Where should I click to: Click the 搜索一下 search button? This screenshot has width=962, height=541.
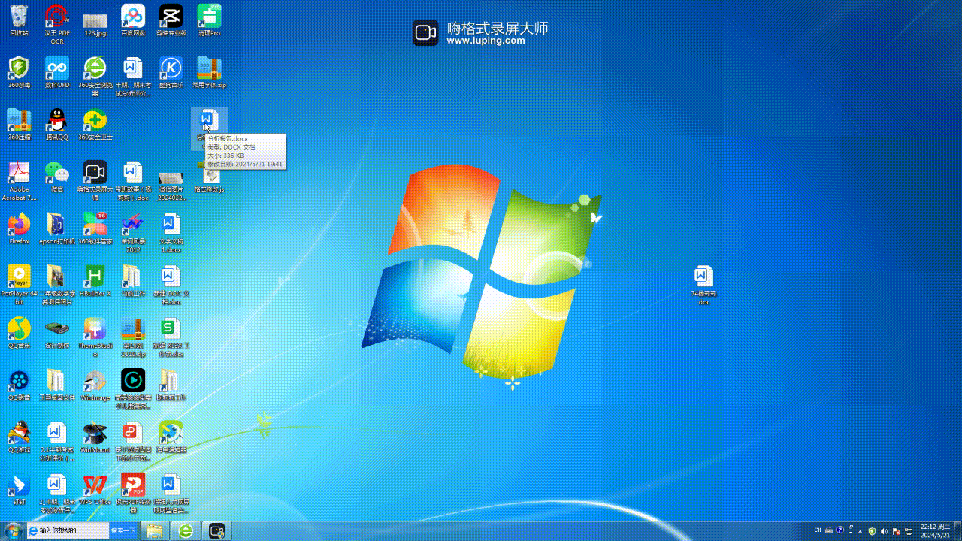click(123, 530)
